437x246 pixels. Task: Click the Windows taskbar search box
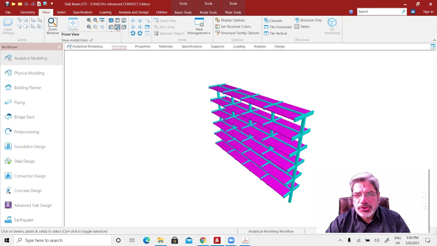(x=63, y=240)
